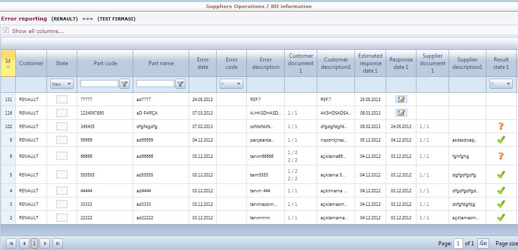Click error date 07.02.2013
The height and width of the screenshot is (250, 518).
203,127
